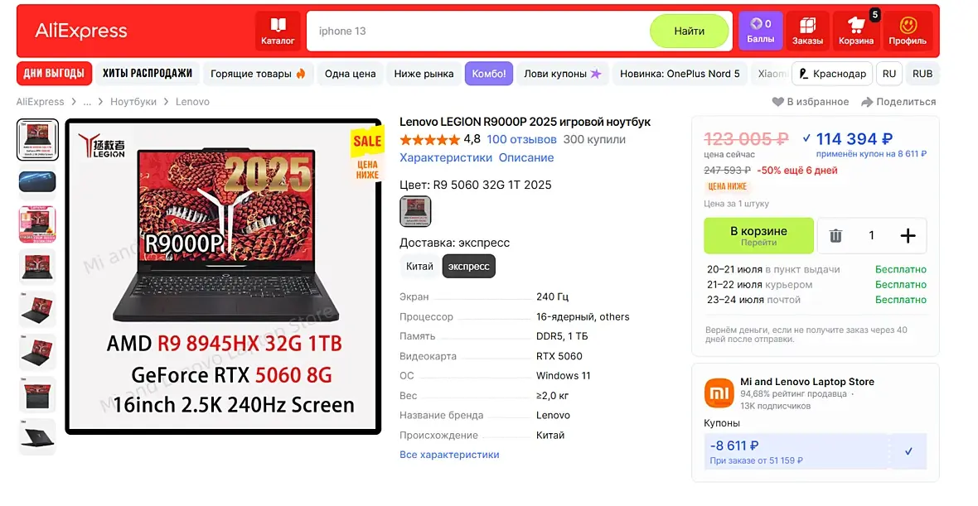Select the R9 5060 32G color swatch
Screen dimensions: 978x506
point(415,211)
